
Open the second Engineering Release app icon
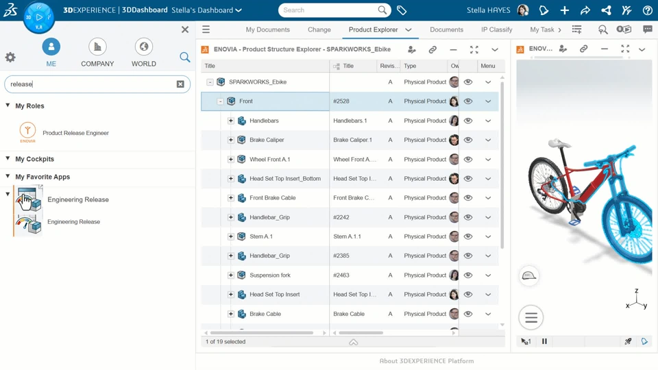[29, 225]
